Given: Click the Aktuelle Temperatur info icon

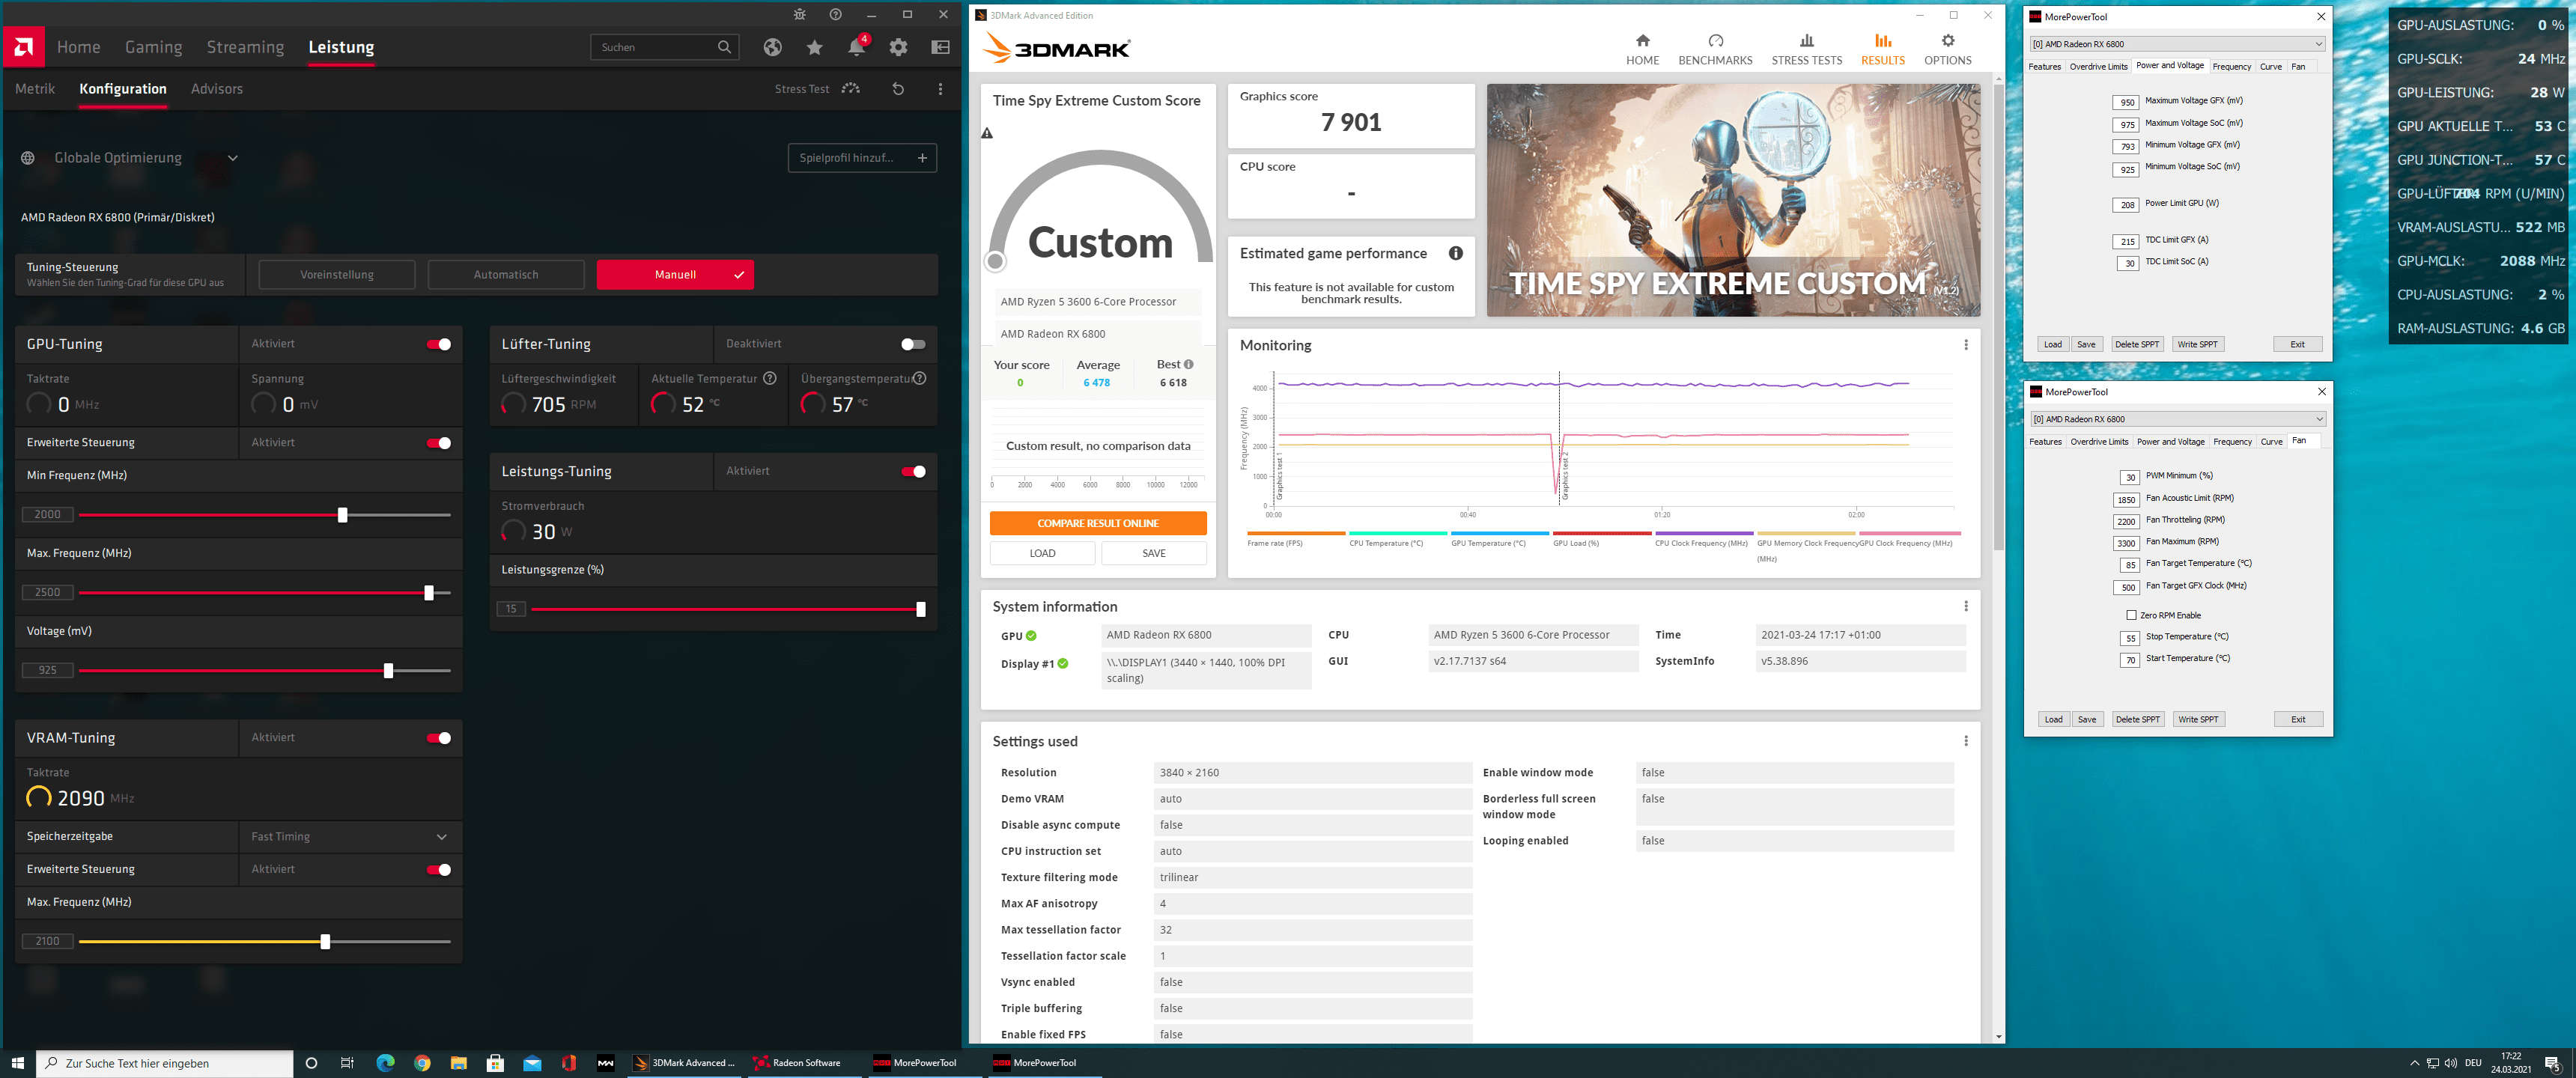Looking at the screenshot, I should pos(769,378).
